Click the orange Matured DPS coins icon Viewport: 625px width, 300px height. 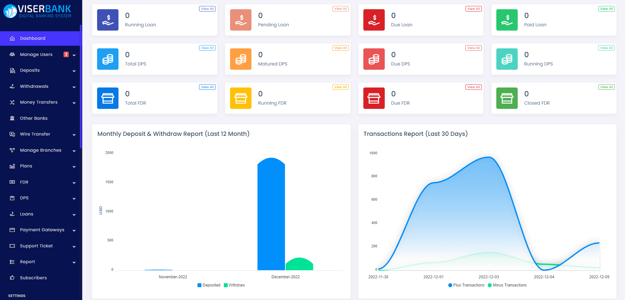(x=241, y=59)
